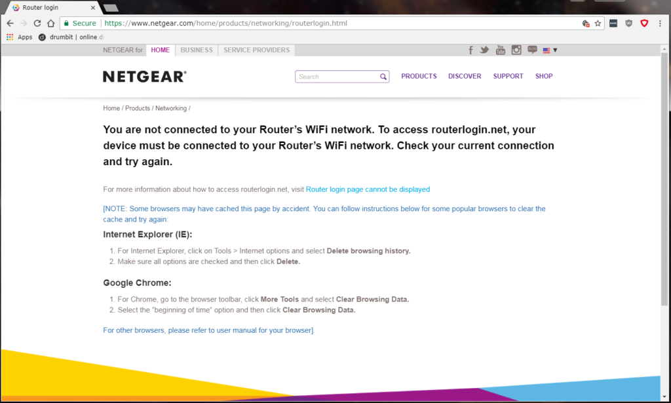This screenshot has height=403, width=671.
Task: Open NETGEAR's Facebook page icon
Action: 470,50
